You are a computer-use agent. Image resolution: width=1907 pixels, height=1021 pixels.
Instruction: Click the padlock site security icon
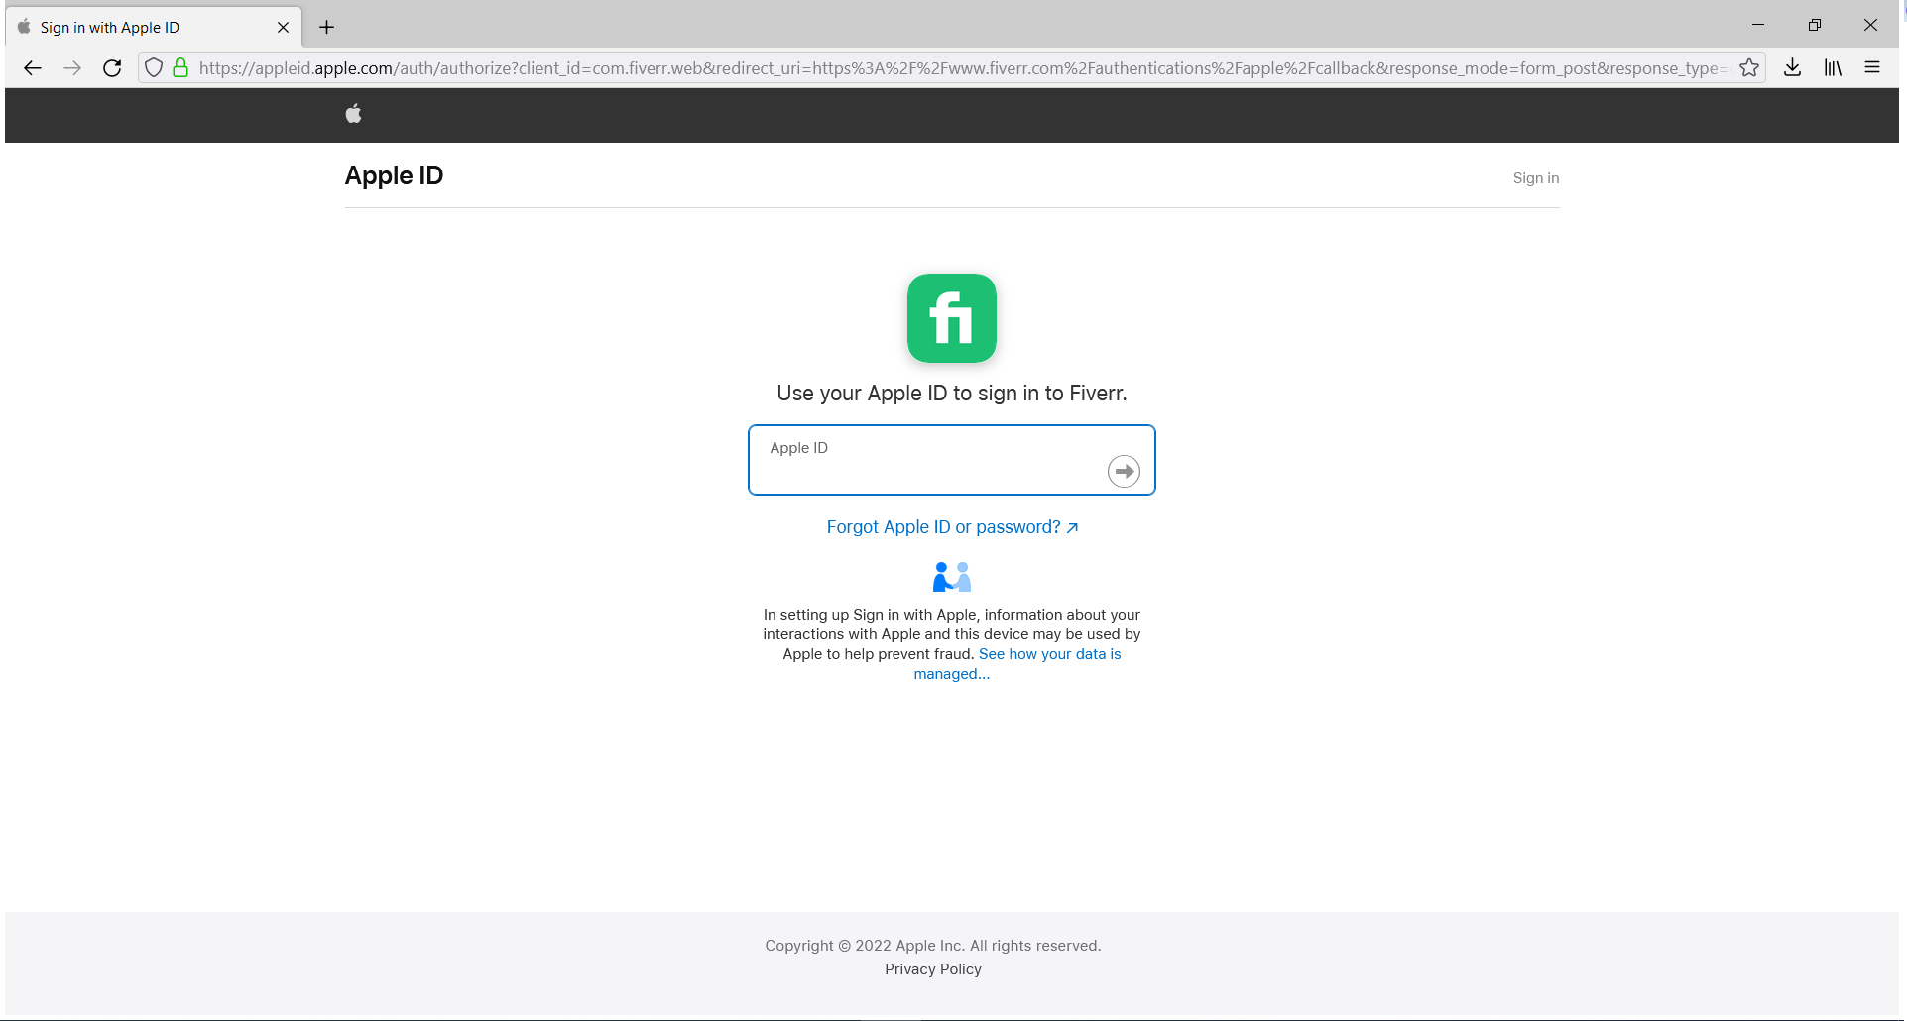(180, 67)
